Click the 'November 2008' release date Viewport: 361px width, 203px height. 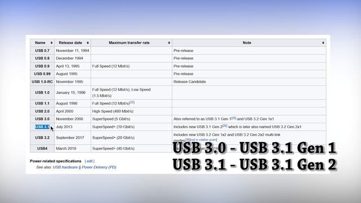click(x=69, y=119)
